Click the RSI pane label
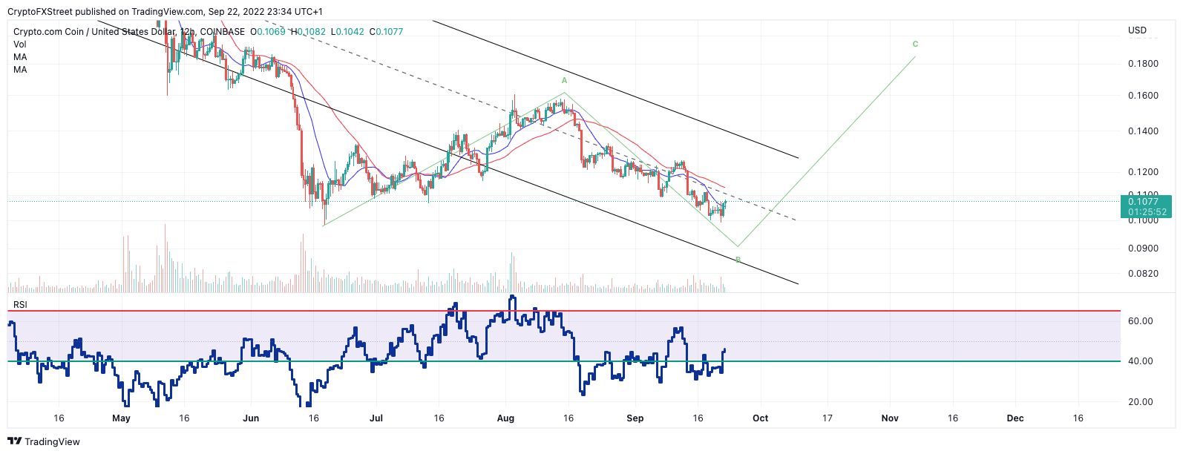 click(20, 305)
